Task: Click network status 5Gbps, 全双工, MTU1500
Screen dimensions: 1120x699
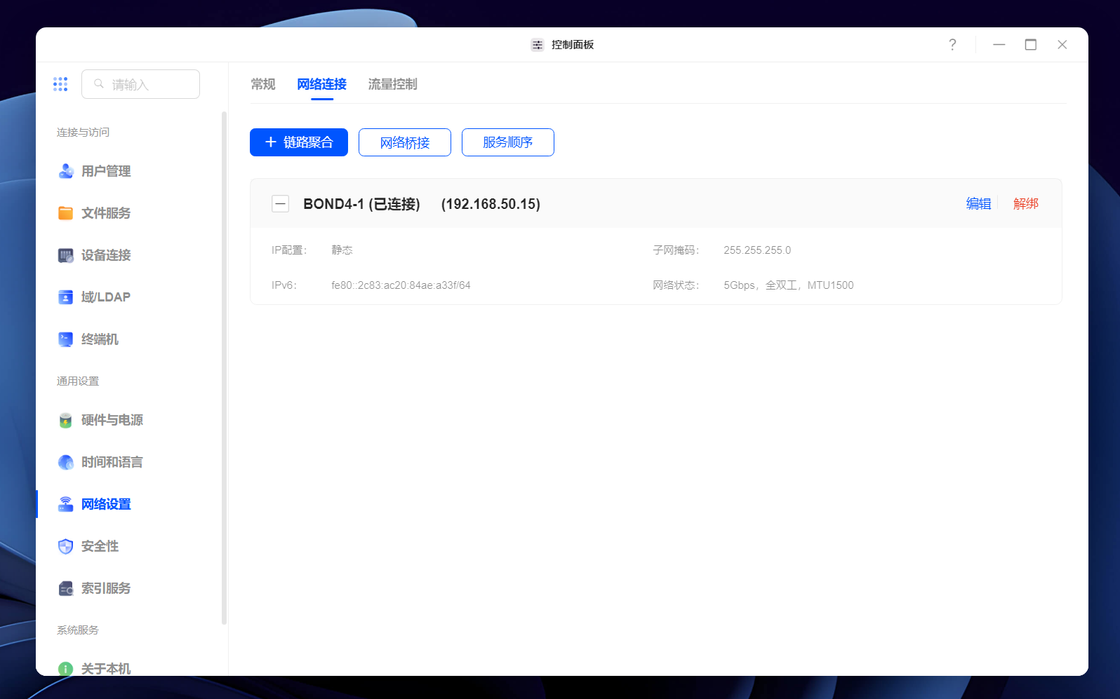Action: pos(789,285)
